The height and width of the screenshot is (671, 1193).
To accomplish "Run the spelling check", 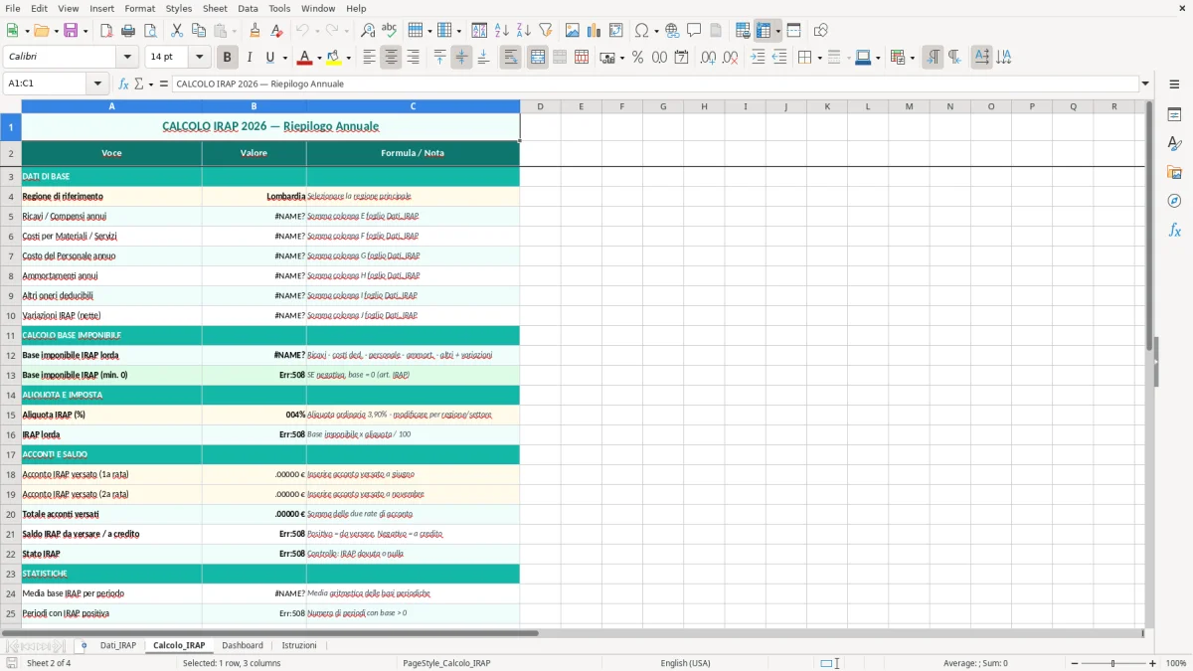I will click(390, 31).
